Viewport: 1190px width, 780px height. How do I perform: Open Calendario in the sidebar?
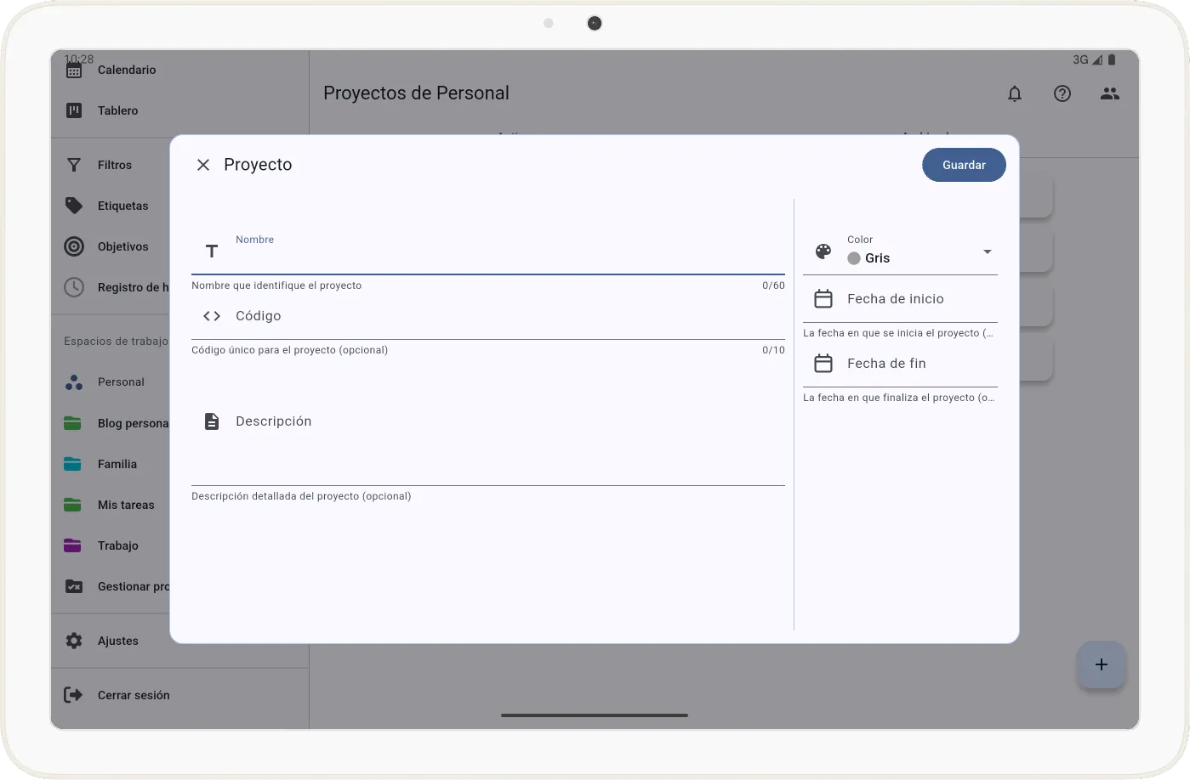[127, 71]
